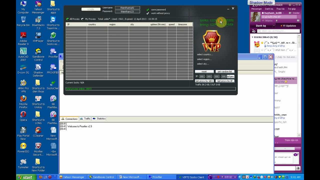The image size is (320, 180).
Task: Sort proxy list by speed column
Action: pyautogui.click(x=171, y=24)
